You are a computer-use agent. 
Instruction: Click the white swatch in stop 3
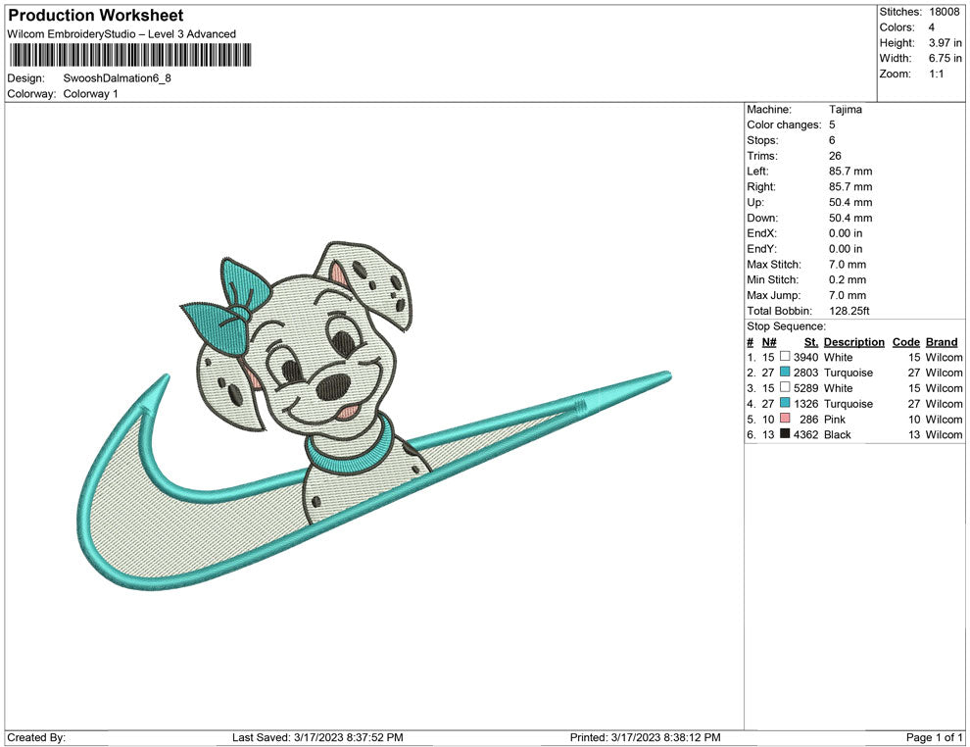tap(785, 387)
